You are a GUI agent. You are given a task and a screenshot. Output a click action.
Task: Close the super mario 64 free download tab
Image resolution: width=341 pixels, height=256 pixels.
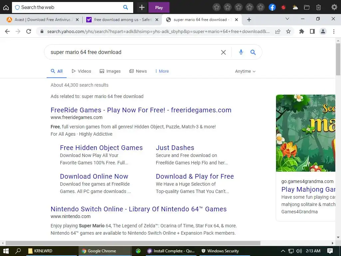[x=236, y=20]
